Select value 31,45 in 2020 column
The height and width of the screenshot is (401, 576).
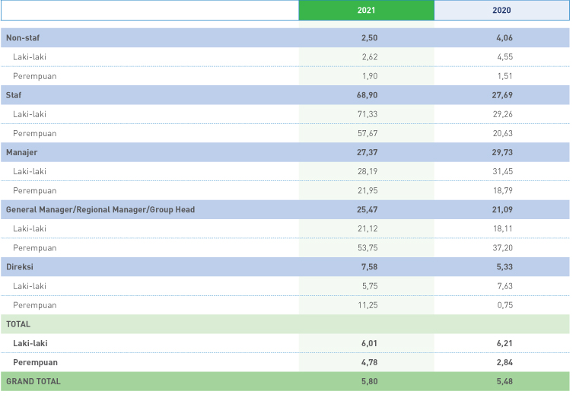tap(502, 171)
